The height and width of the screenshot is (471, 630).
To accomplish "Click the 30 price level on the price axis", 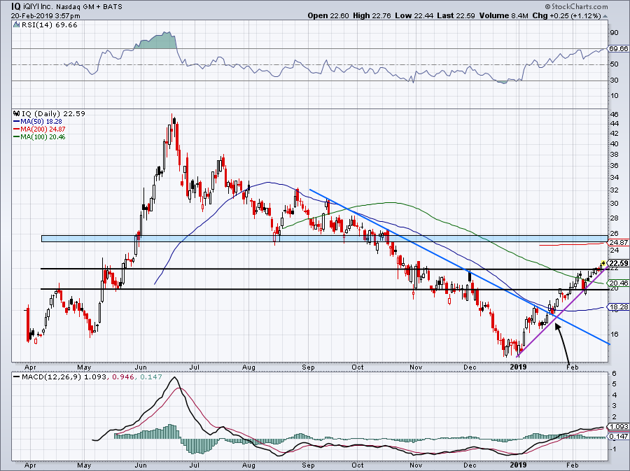I will coord(615,204).
